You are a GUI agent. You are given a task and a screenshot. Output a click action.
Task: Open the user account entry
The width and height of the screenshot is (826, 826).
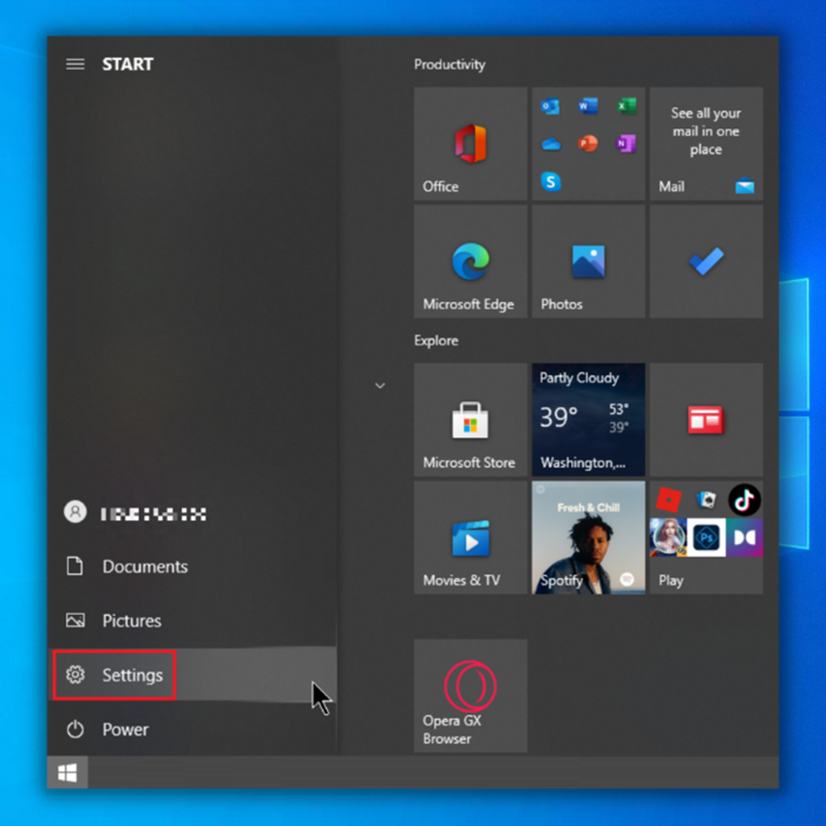[x=191, y=512]
